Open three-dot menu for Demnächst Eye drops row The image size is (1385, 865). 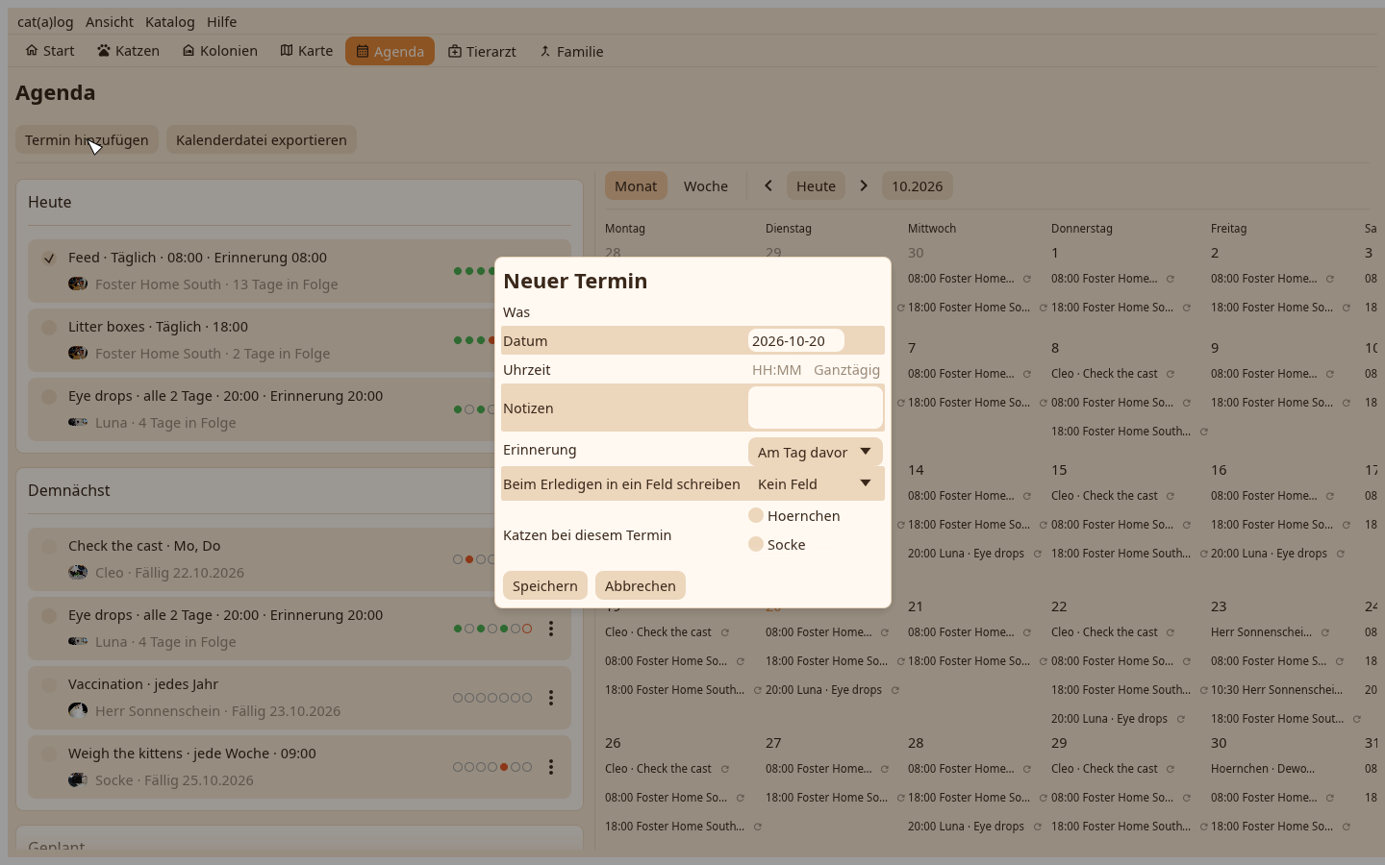[551, 629]
